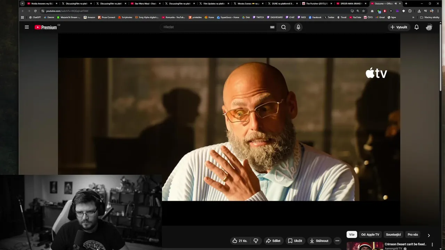Select the Vše filter chip

point(352,235)
